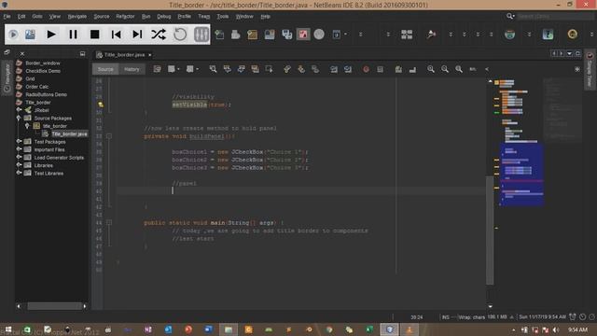The image size is (597, 336).
Task: Click the red highlighted toolbar icon
Action: (303, 35)
